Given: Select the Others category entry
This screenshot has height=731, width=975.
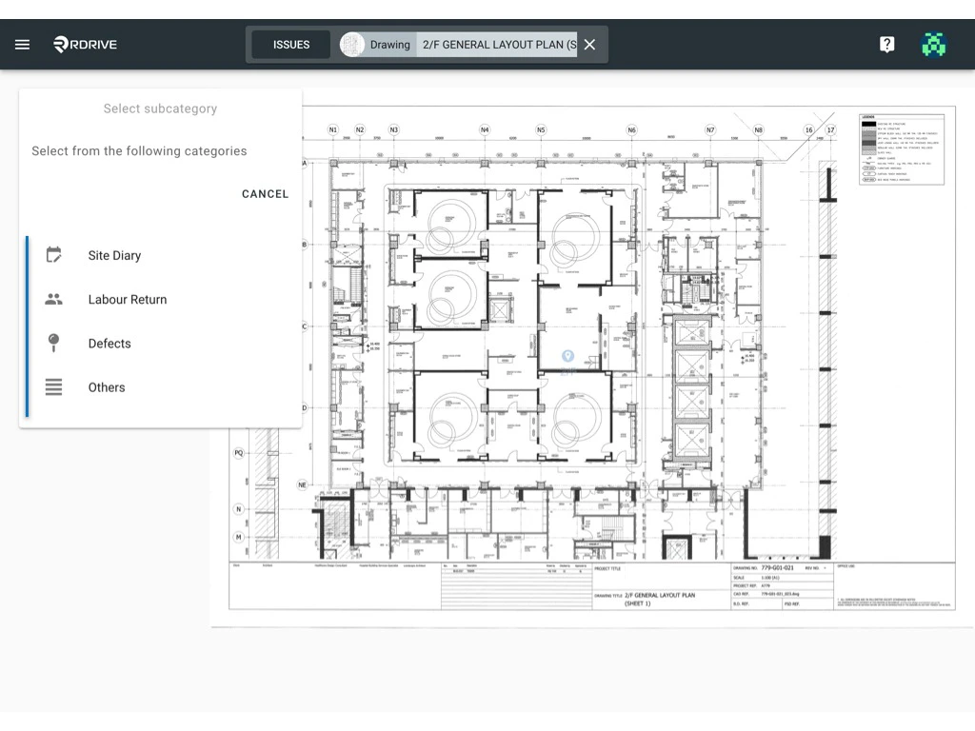Looking at the screenshot, I should tap(106, 387).
